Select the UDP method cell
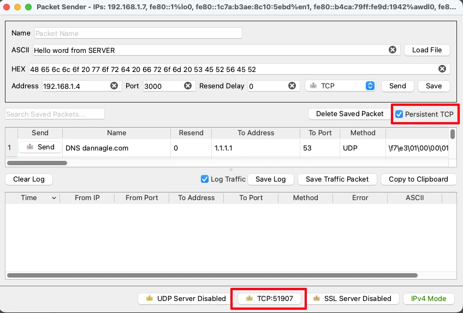The image size is (463, 313). 363,148
